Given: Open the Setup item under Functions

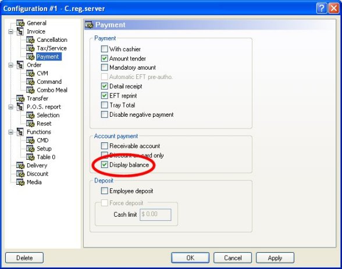Looking at the screenshot, I should pos(44,149).
